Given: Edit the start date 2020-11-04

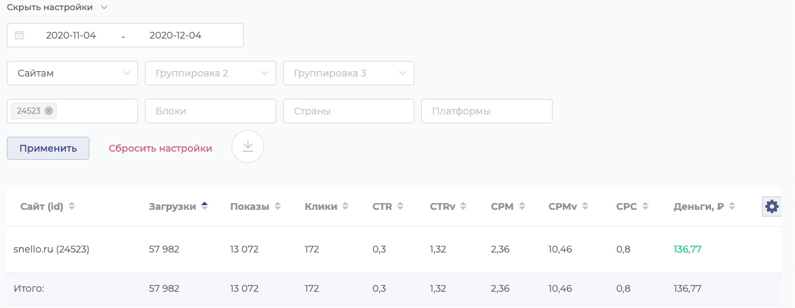Looking at the screenshot, I should (x=71, y=35).
